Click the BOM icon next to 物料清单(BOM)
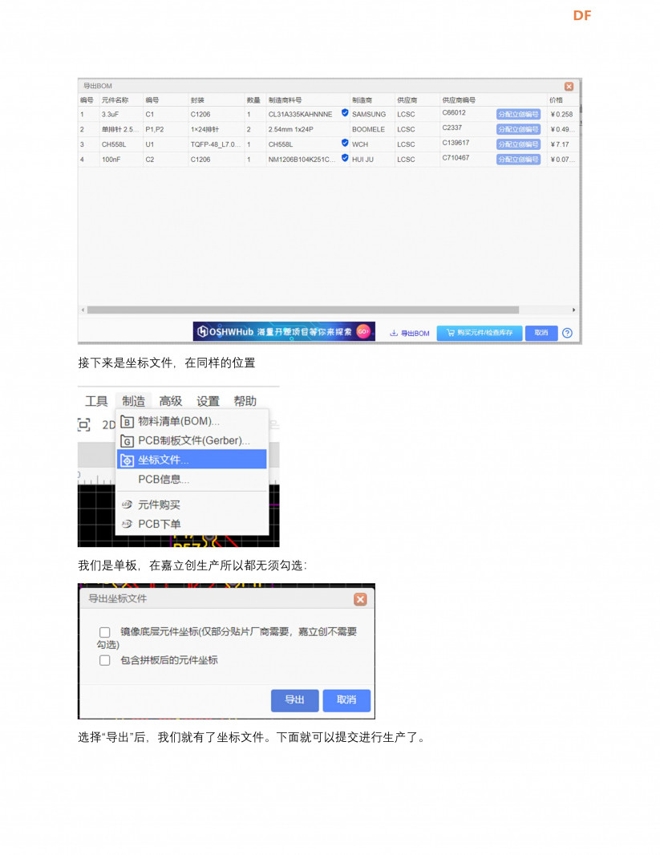Image resolution: width=660 pixels, height=855 pixels. click(127, 422)
